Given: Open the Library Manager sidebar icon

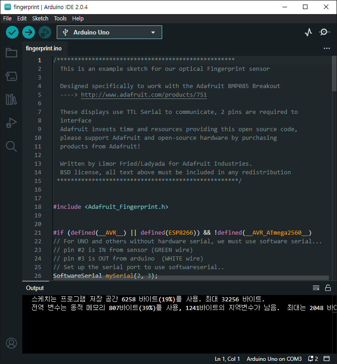Looking at the screenshot, I should (x=11, y=99).
